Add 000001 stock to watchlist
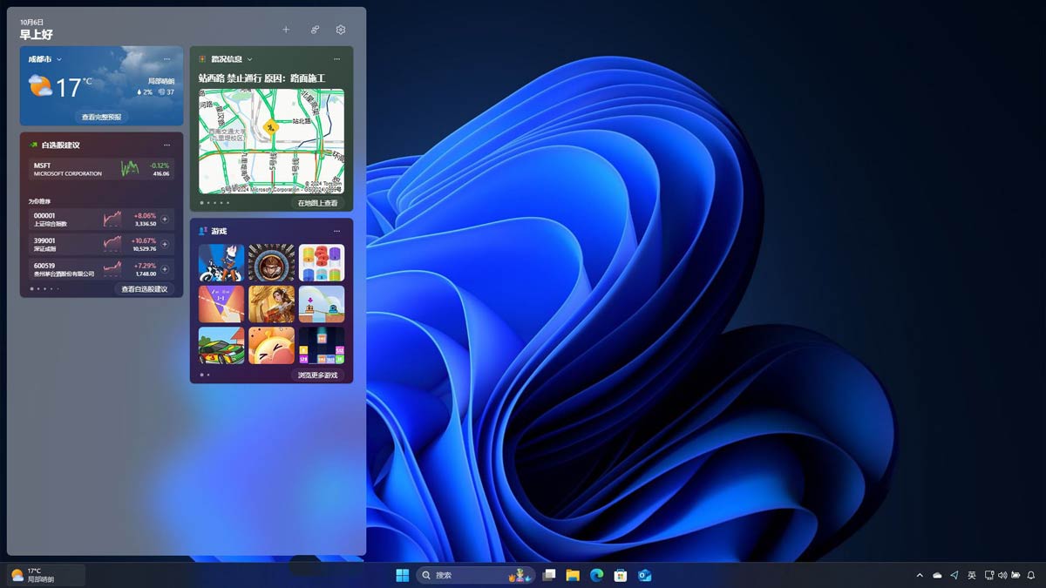 coord(165,220)
